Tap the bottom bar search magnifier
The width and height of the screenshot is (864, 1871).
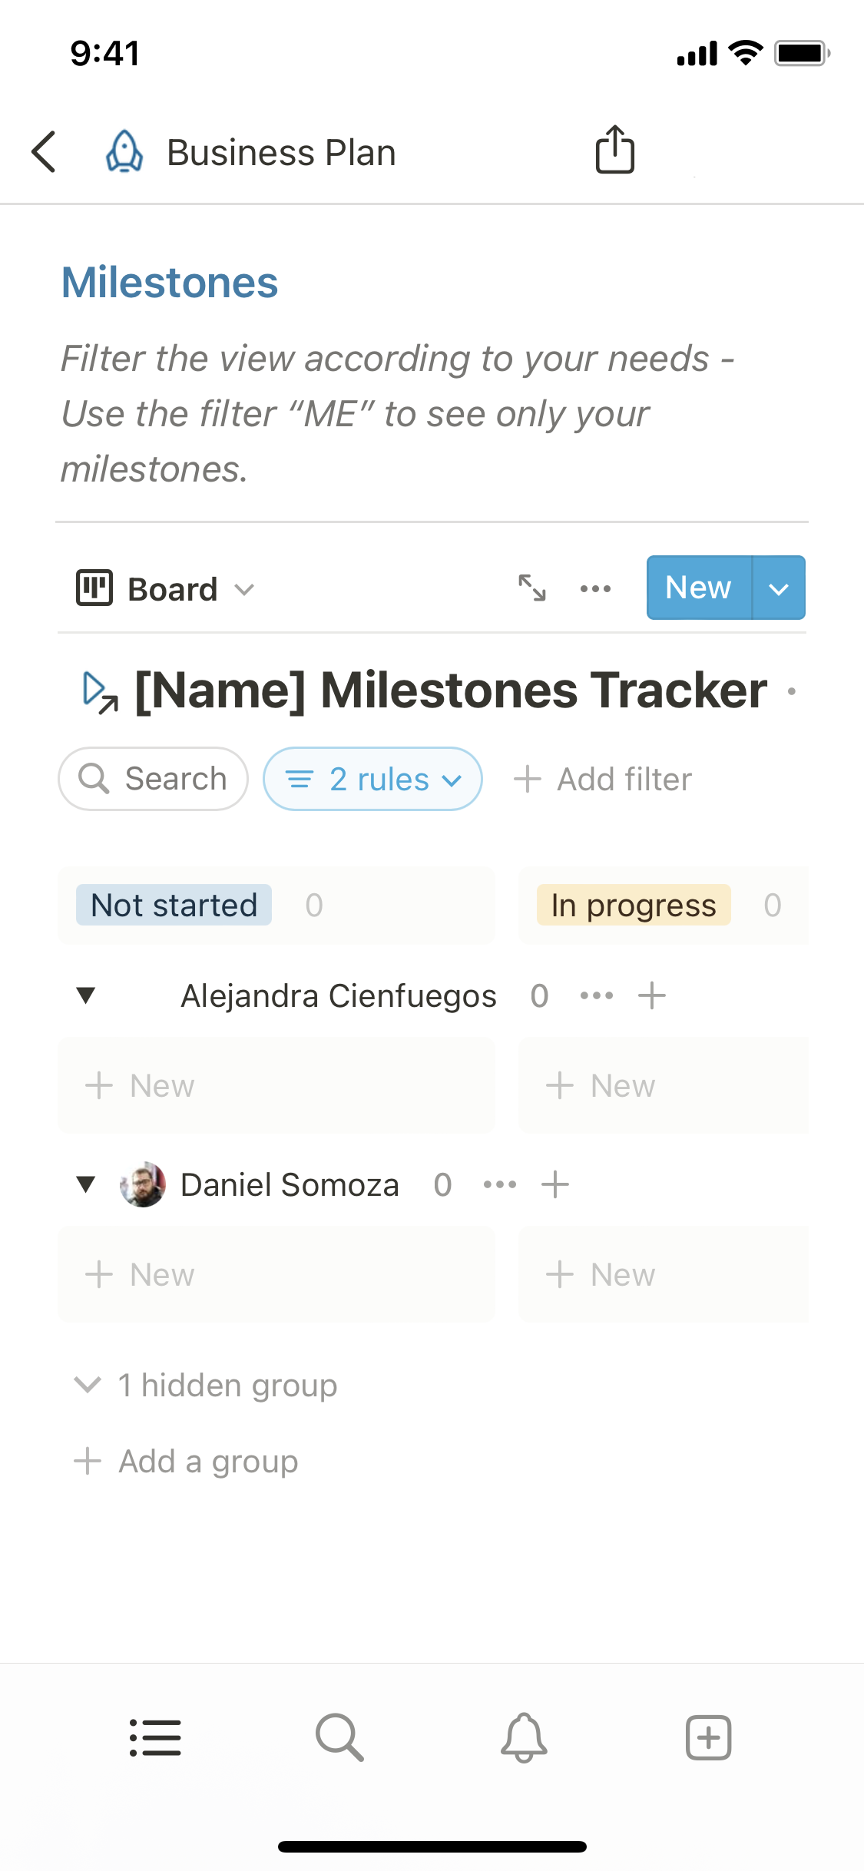click(x=339, y=1737)
